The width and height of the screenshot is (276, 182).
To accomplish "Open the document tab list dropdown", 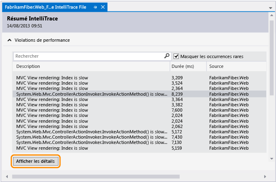I will (271, 8).
